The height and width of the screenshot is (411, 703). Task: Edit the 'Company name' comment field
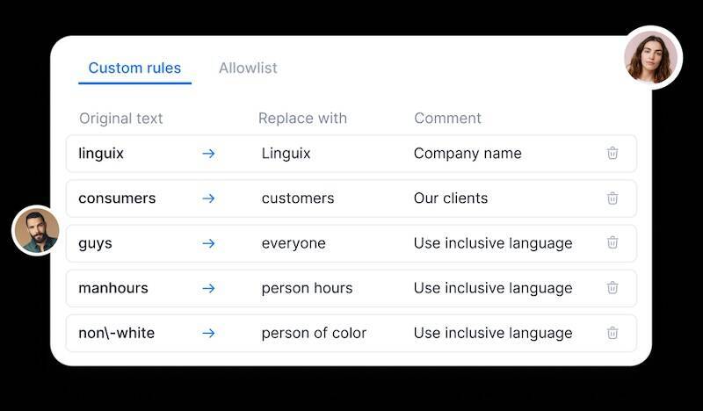coord(467,154)
